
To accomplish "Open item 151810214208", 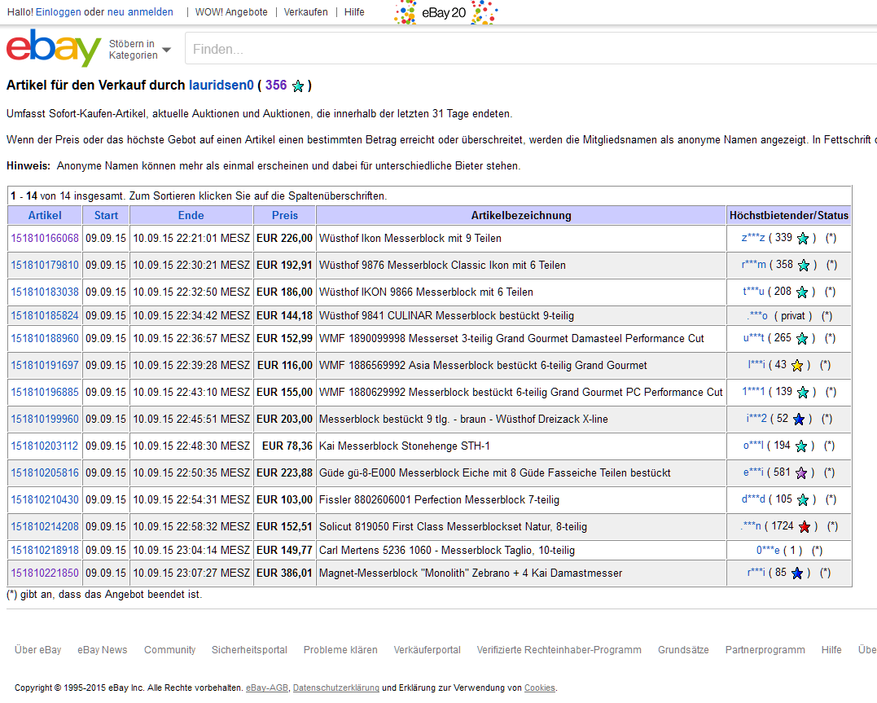I will click(45, 527).
